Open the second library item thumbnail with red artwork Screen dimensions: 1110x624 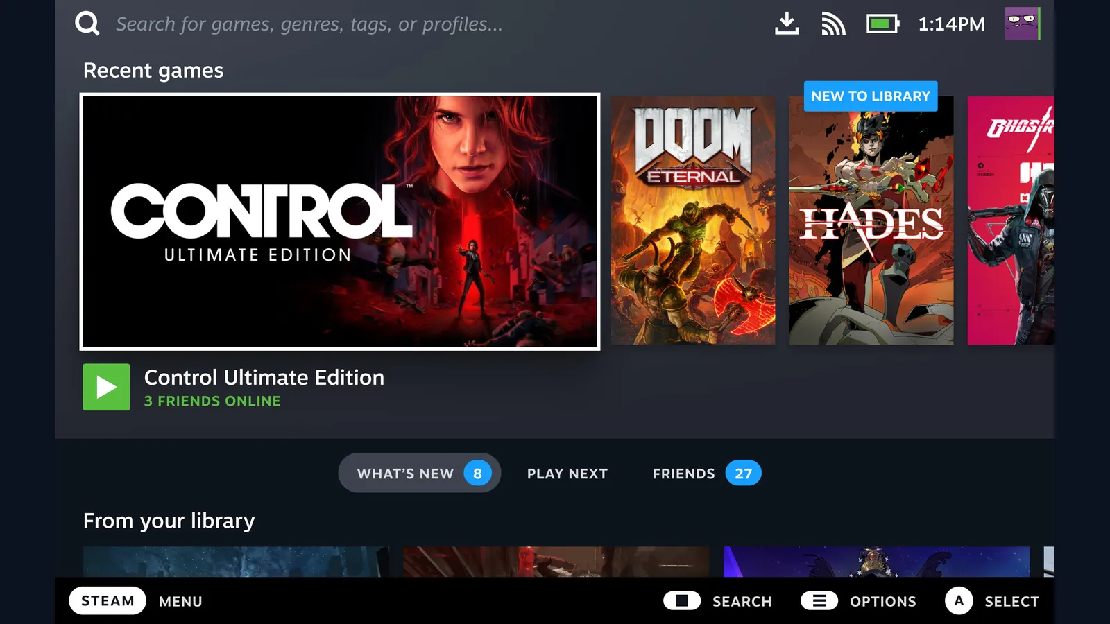point(556,562)
